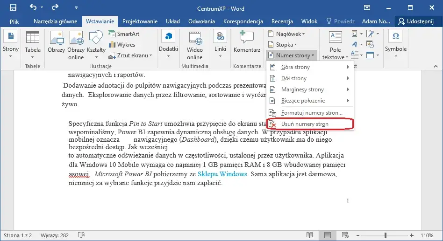Click the Powiedz search box
The width and height of the screenshot is (443, 241).
coord(341,21)
